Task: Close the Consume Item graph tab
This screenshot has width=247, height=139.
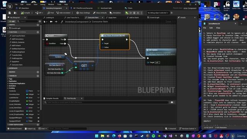Action: (x=103, y=17)
